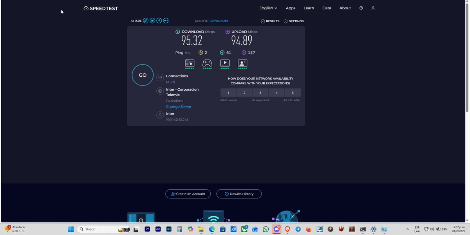
Task: Rate network availability as 4
Action: pyautogui.click(x=277, y=93)
